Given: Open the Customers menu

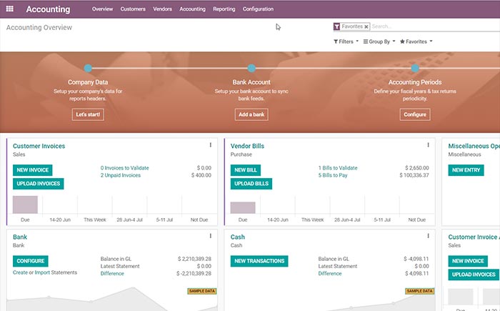Looking at the screenshot, I should point(133,9).
